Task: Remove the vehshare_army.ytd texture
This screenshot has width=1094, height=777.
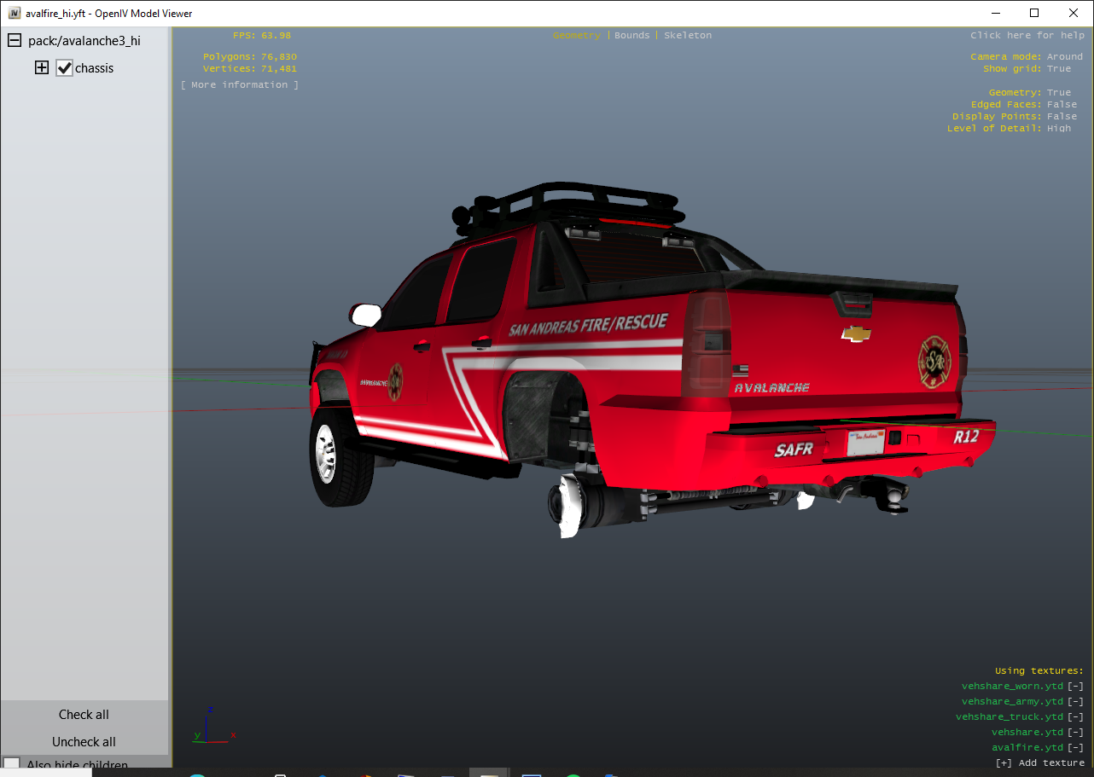Action: [x=1075, y=702]
